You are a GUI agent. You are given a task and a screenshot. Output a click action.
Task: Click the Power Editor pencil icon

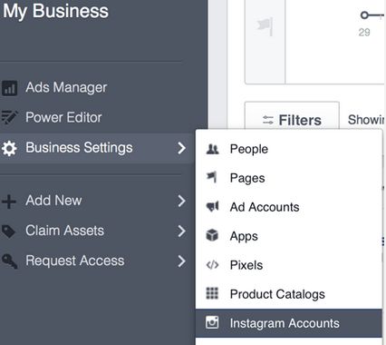9,117
